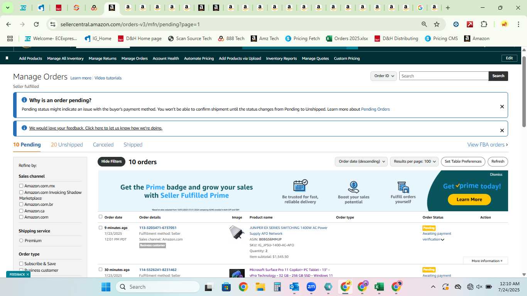The width and height of the screenshot is (527, 296).
Task: Open the Order ID search type dropdown
Action: pos(383,76)
